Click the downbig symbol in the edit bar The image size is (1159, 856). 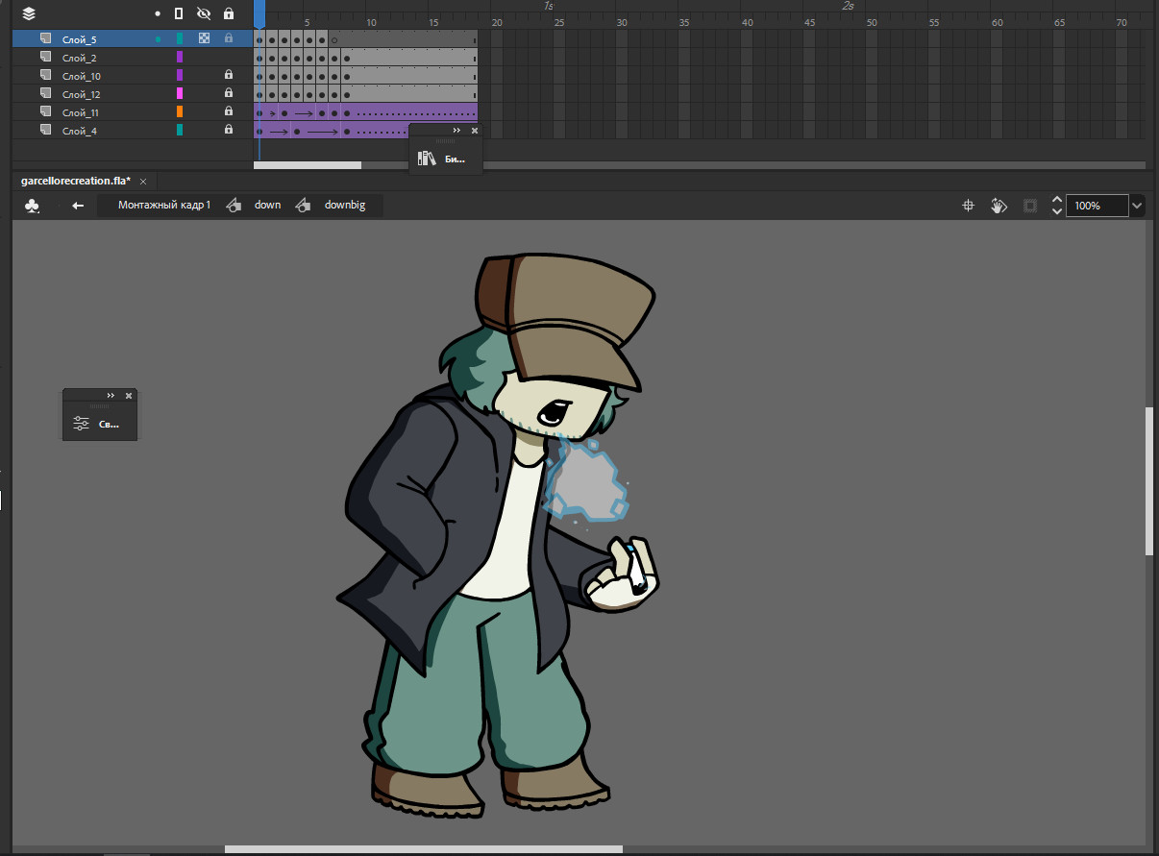click(x=344, y=205)
